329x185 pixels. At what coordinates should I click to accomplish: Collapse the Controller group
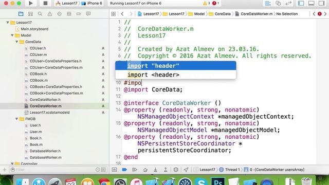pyautogui.click(x=12, y=163)
